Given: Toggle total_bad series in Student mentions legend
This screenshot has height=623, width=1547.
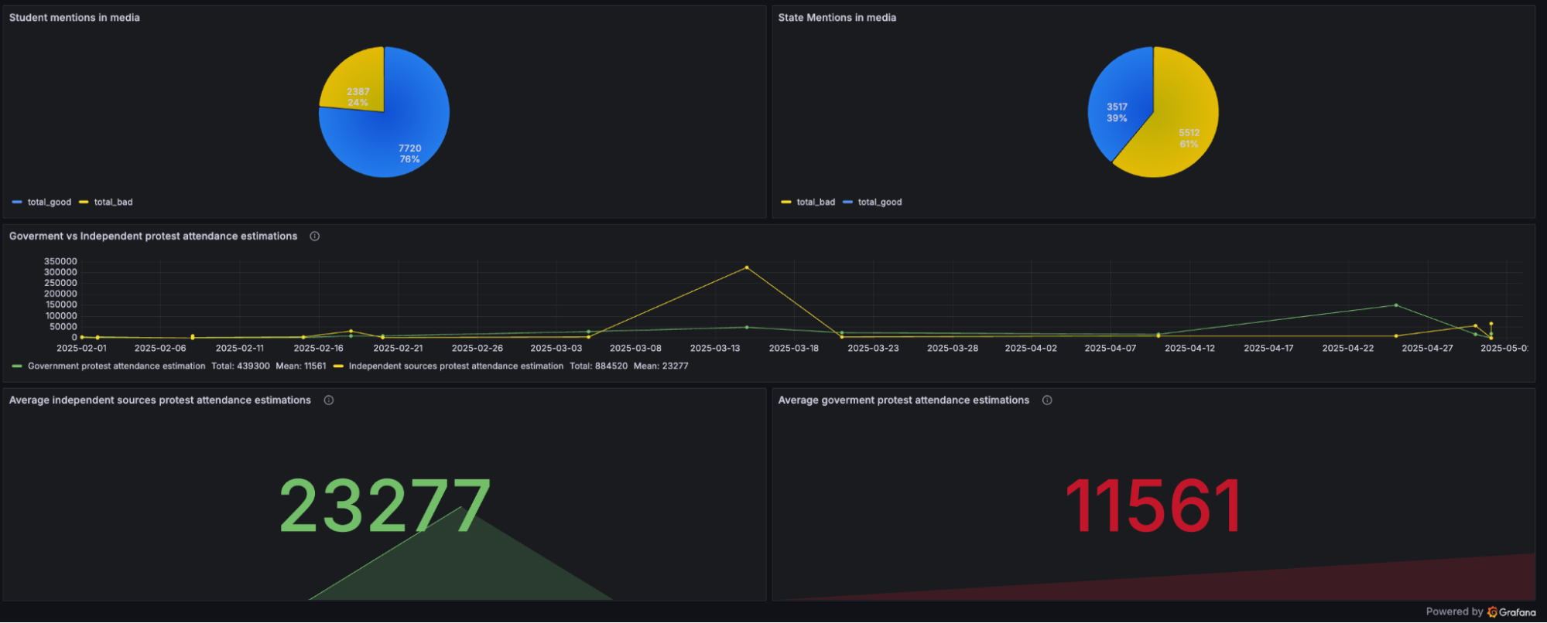Looking at the screenshot, I should [113, 203].
